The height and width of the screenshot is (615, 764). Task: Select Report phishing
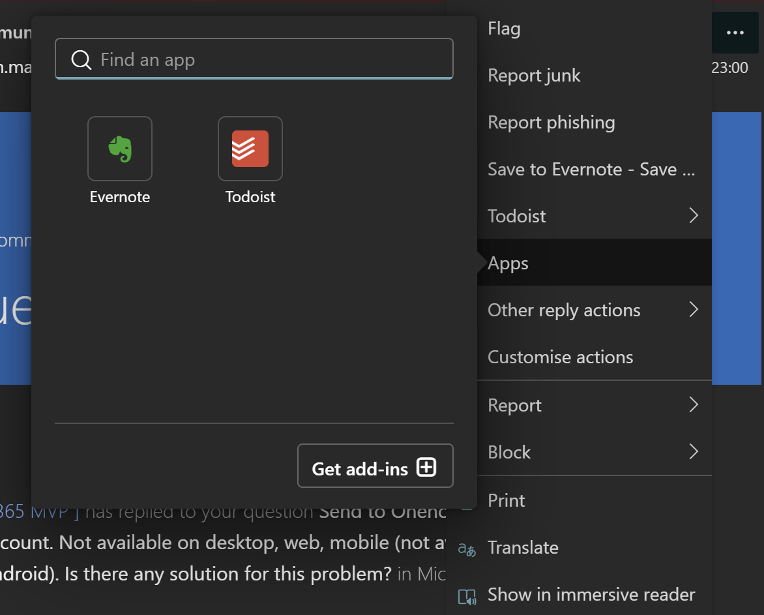(551, 122)
